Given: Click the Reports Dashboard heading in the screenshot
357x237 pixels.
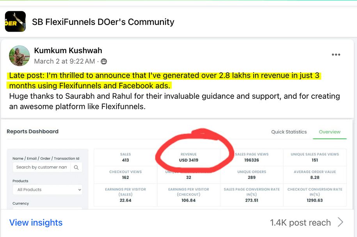Looking at the screenshot, I should click(32, 132).
